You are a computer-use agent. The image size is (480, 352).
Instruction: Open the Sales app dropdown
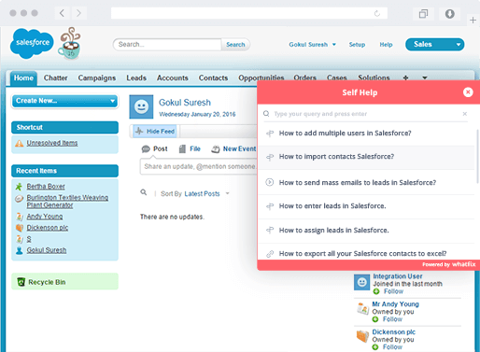(434, 45)
